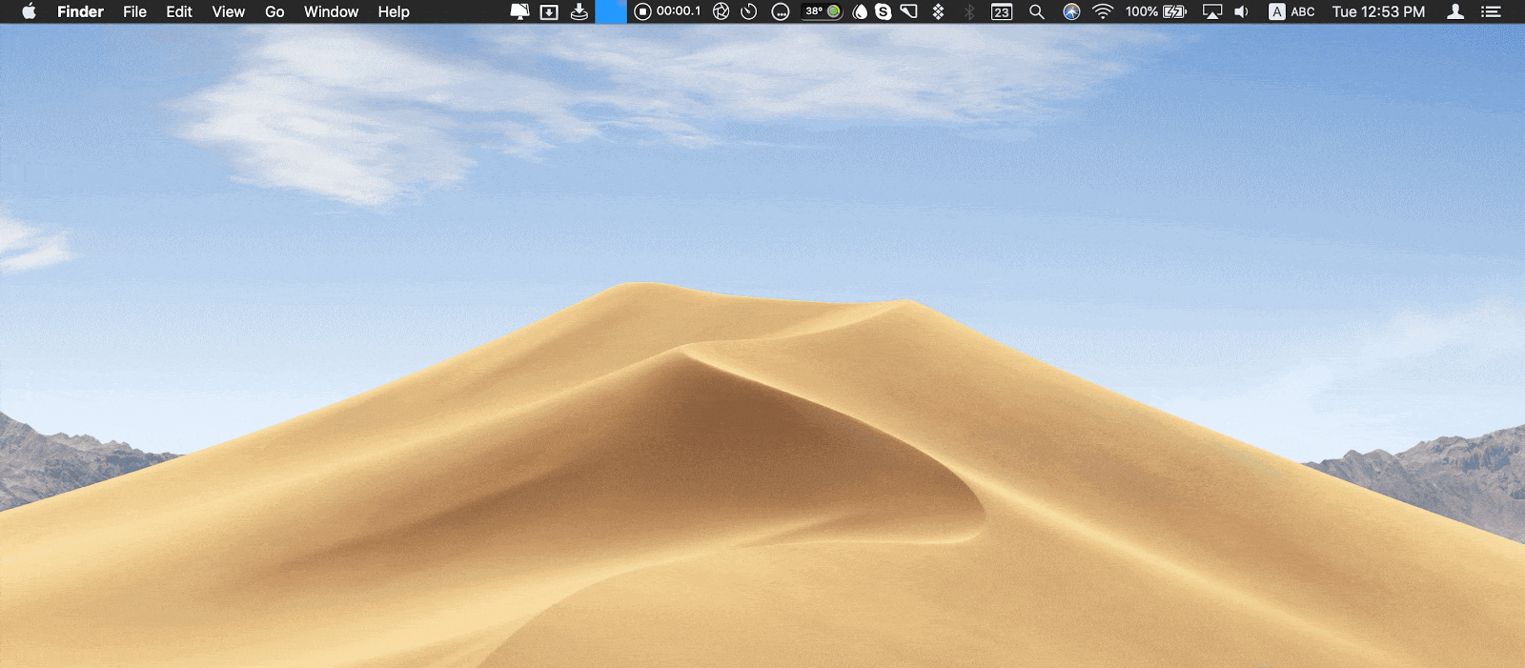The image size is (1525, 668).
Task: Open the volume speaker menu
Action: click(x=1241, y=11)
